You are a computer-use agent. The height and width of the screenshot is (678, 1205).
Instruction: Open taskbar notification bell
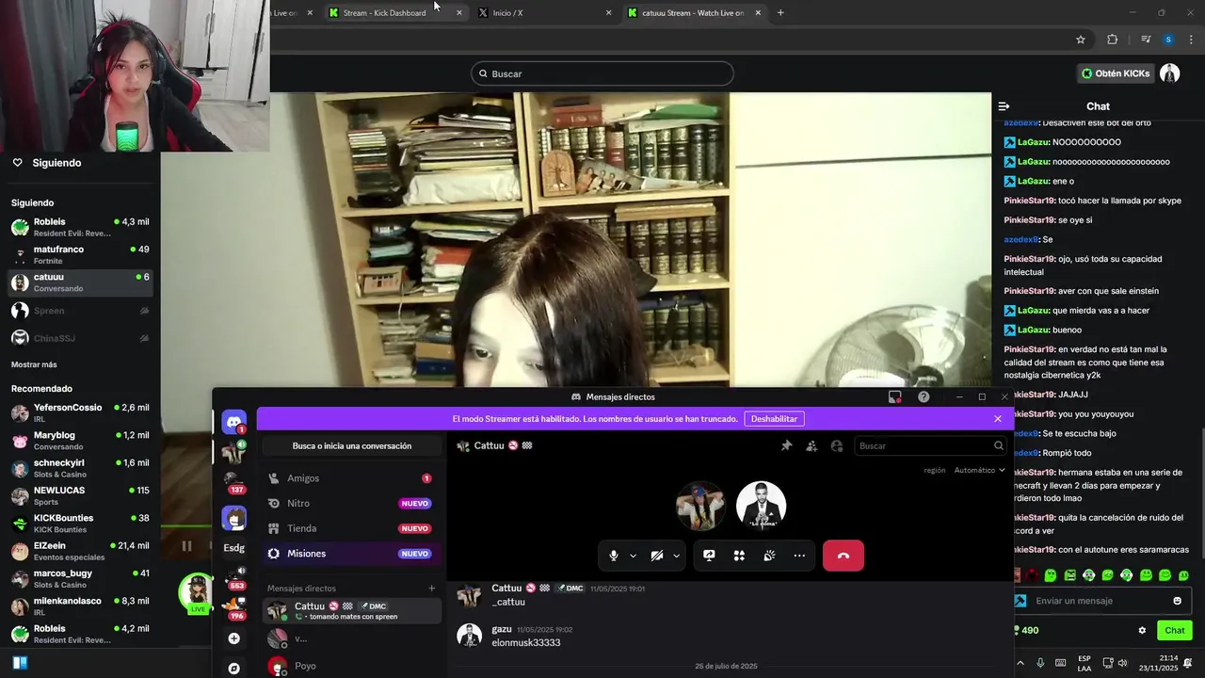click(x=1189, y=663)
